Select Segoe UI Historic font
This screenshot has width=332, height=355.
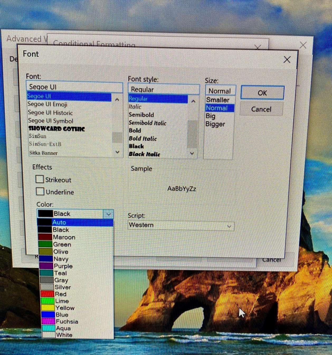[50, 113]
